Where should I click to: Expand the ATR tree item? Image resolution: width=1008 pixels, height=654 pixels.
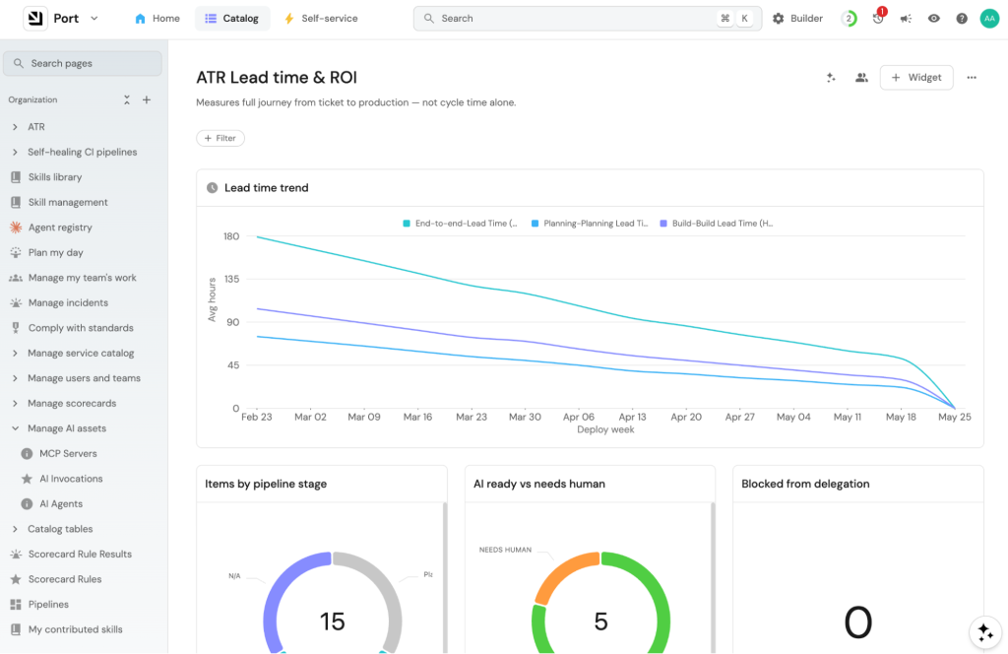(15, 127)
